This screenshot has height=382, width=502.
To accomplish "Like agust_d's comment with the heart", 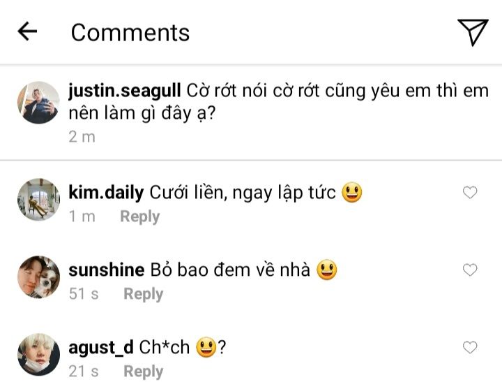I will (471, 347).
